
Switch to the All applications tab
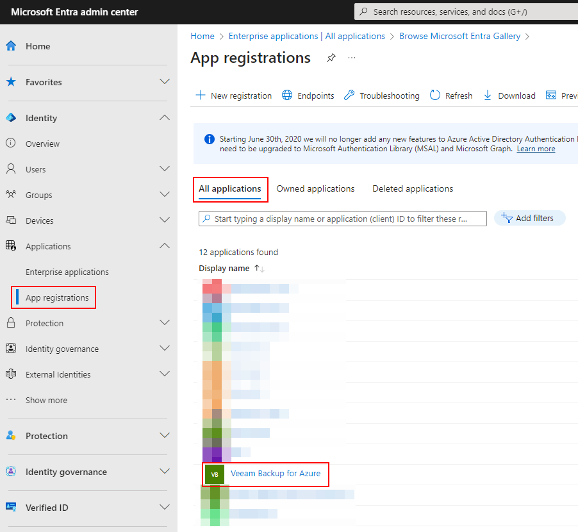pos(230,188)
